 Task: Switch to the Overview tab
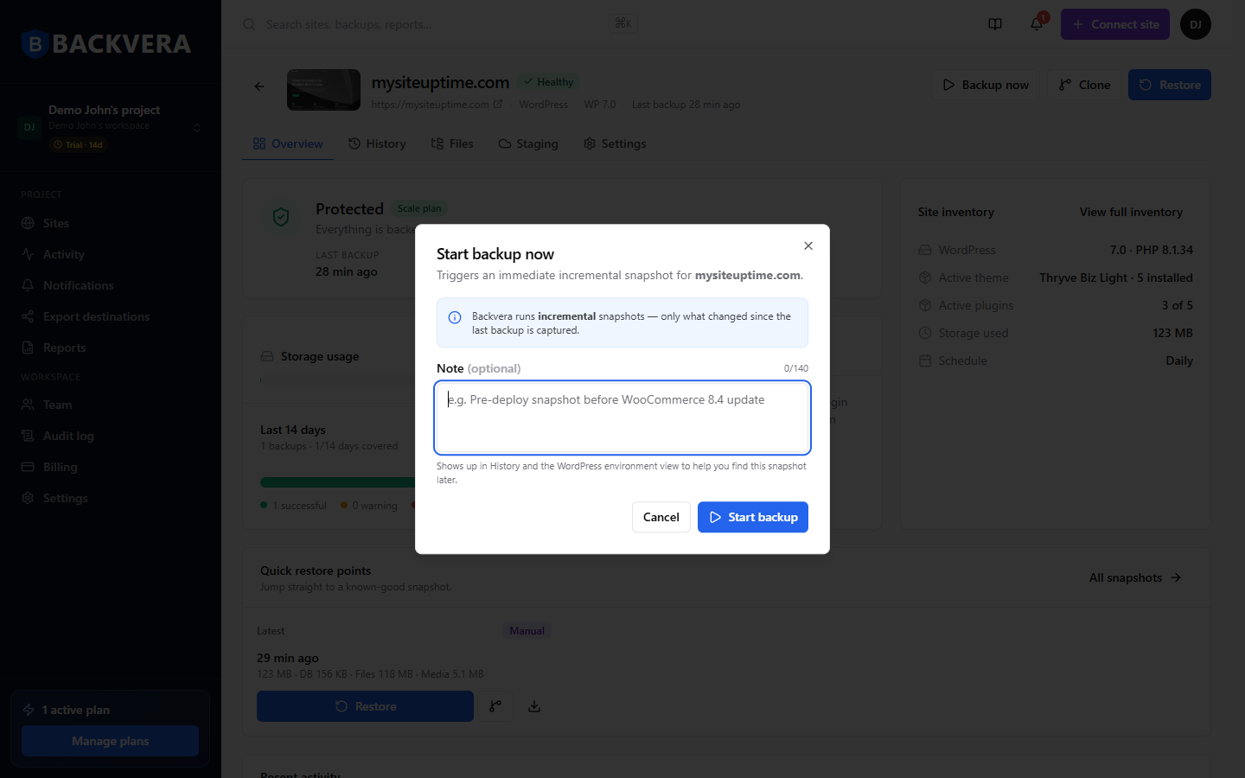288,143
